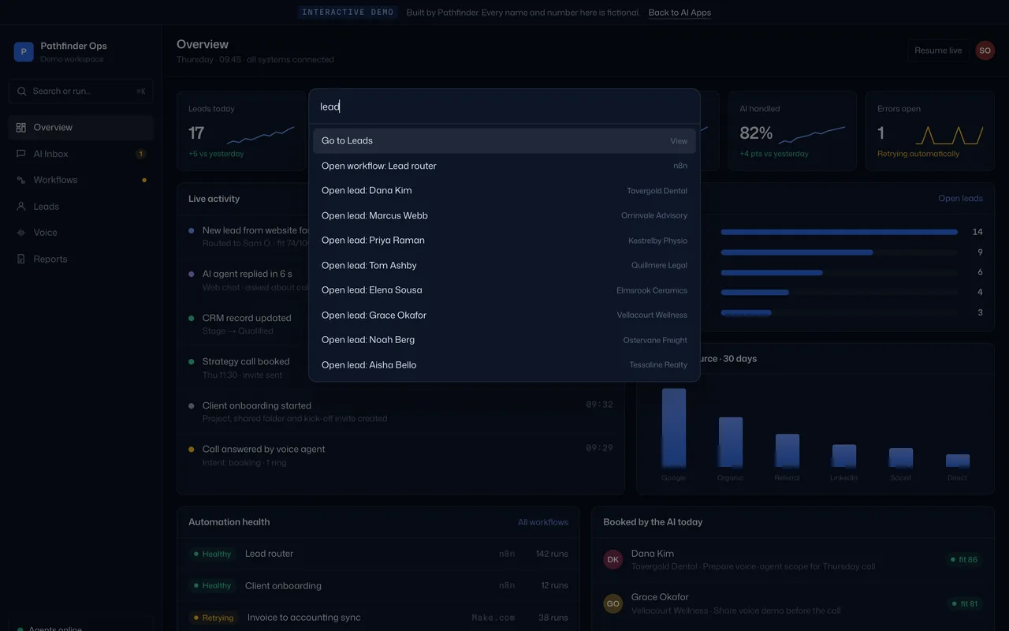The width and height of the screenshot is (1009, 631).
Task: Click the 'Client onboarding started' activity text
Action: tap(257, 405)
